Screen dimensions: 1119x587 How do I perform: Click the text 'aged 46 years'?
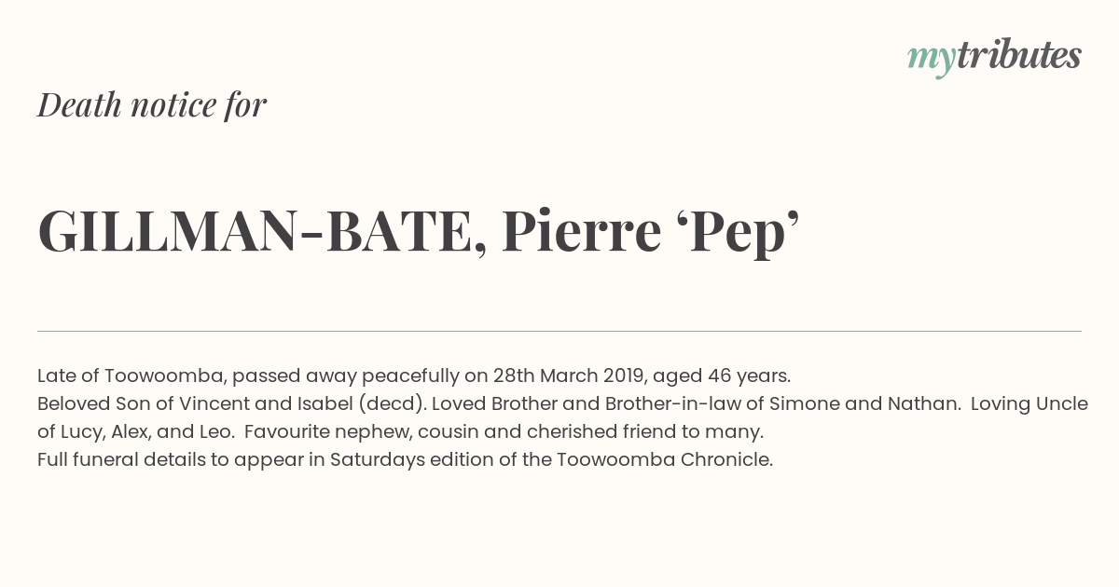(720, 376)
